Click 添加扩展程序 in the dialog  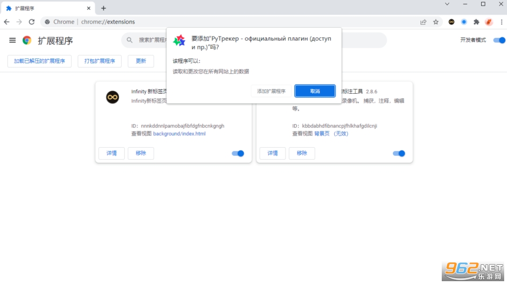(271, 91)
